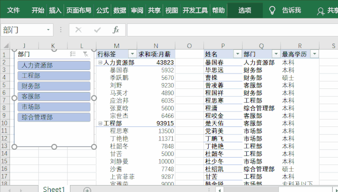The image size is (338, 192).
Task: Select column N header
Action: click(x=156, y=45)
